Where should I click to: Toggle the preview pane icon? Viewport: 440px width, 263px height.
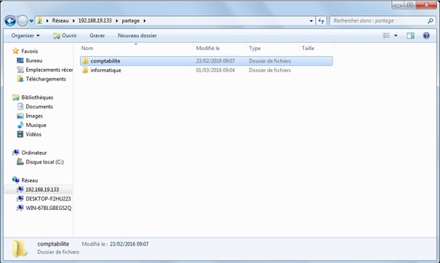coord(410,36)
